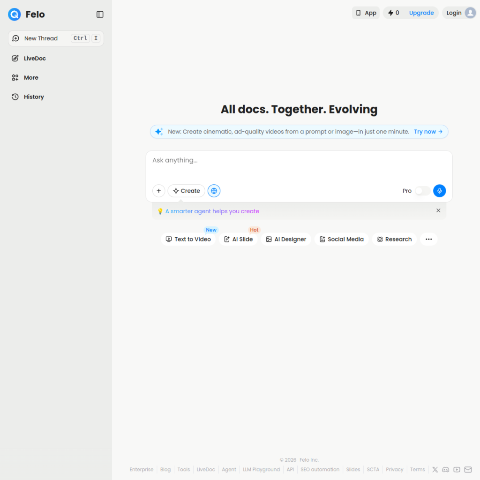Open the Privacy footer link
Image resolution: width=480 pixels, height=480 pixels.
[x=394, y=469]
